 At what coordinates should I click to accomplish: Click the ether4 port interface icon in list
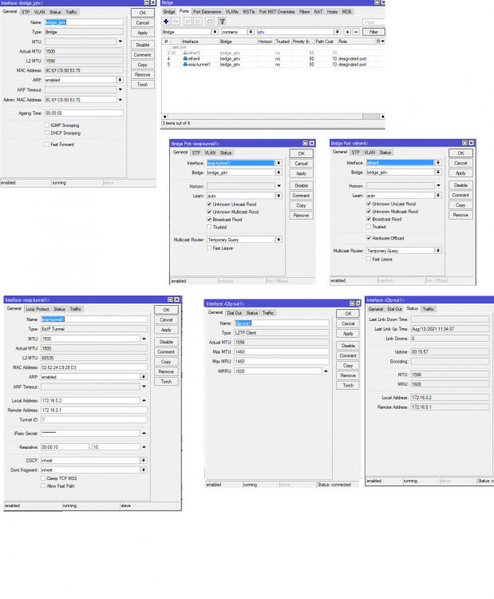(187, 59)
